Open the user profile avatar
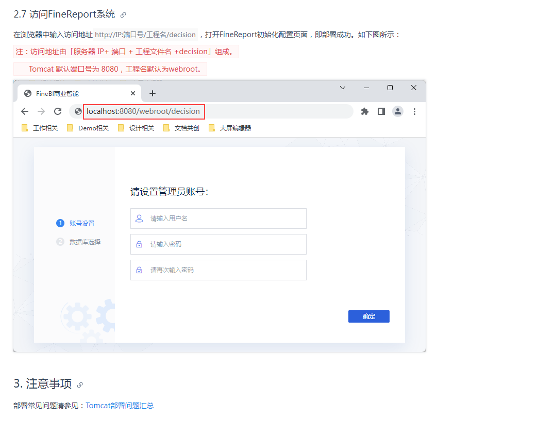The image size is (538, 436). tap(398, 111)
